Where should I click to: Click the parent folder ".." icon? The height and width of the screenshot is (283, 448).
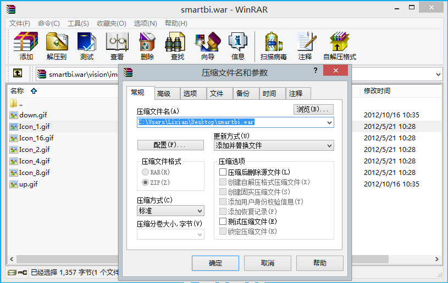point(13,103)
